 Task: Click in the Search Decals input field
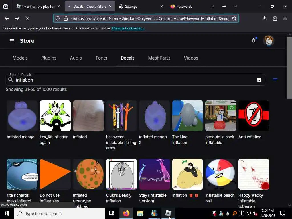coord(135,80)
